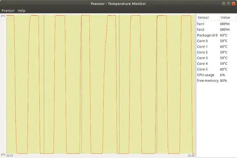The image size is (237, 158).
Task: Click the 22:25 graph end time label
Action: (191, 155)
